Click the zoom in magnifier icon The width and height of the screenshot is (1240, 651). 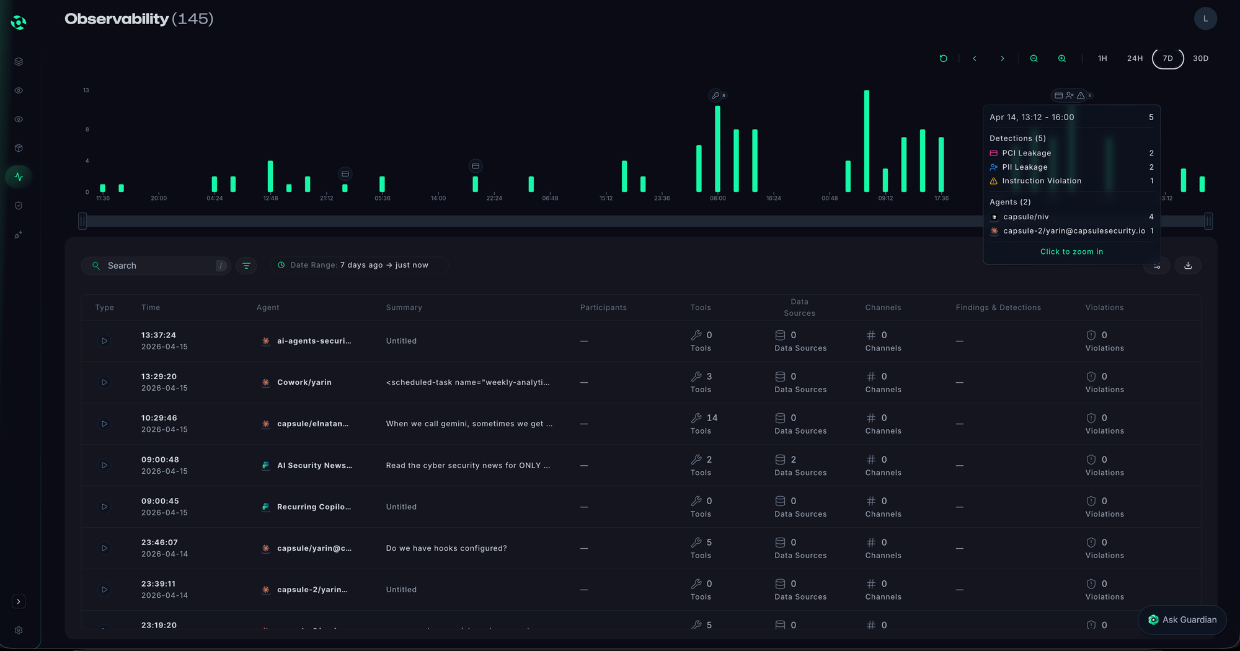pos(1062,58)
